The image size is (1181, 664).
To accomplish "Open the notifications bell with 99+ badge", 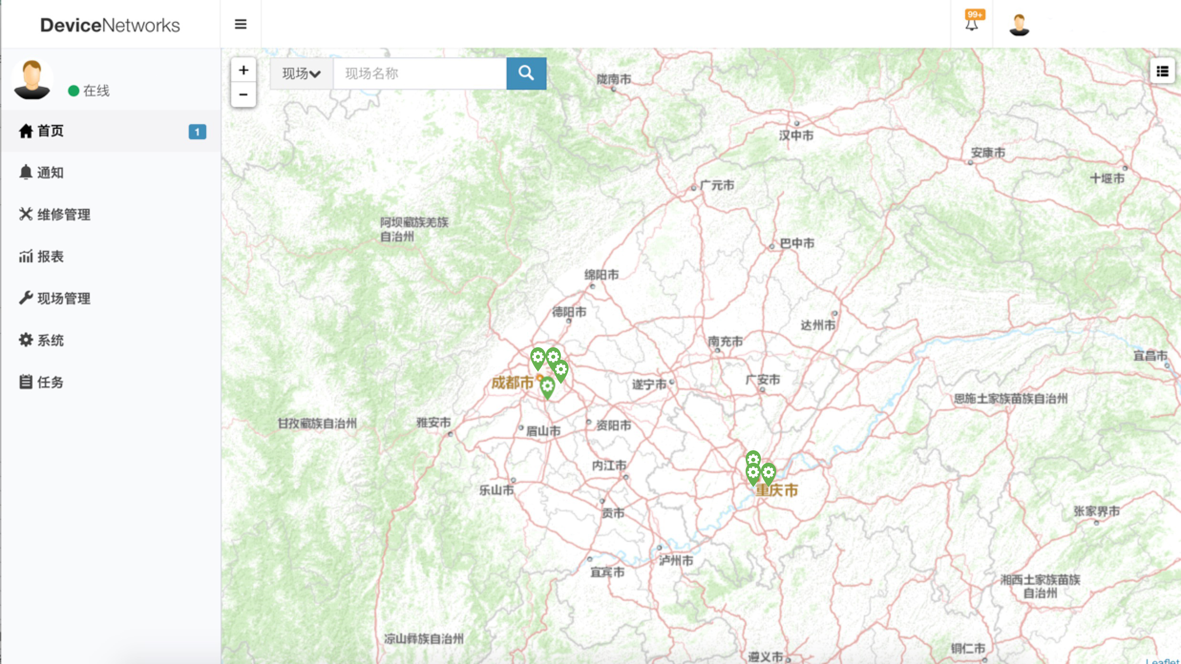I will pos(972,23).
